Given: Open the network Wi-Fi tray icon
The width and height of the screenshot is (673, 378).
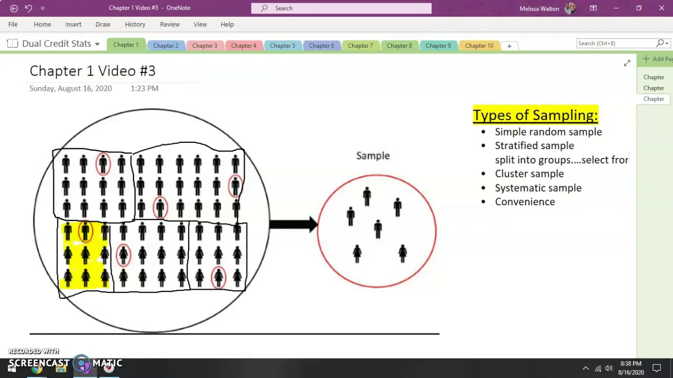Looking at the screenshot, I should pos(598,369).
